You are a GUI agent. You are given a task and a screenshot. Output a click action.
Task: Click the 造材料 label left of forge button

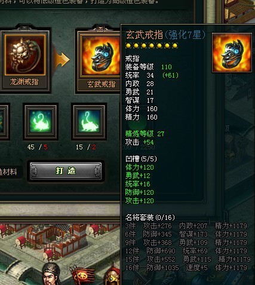[8, 172]
